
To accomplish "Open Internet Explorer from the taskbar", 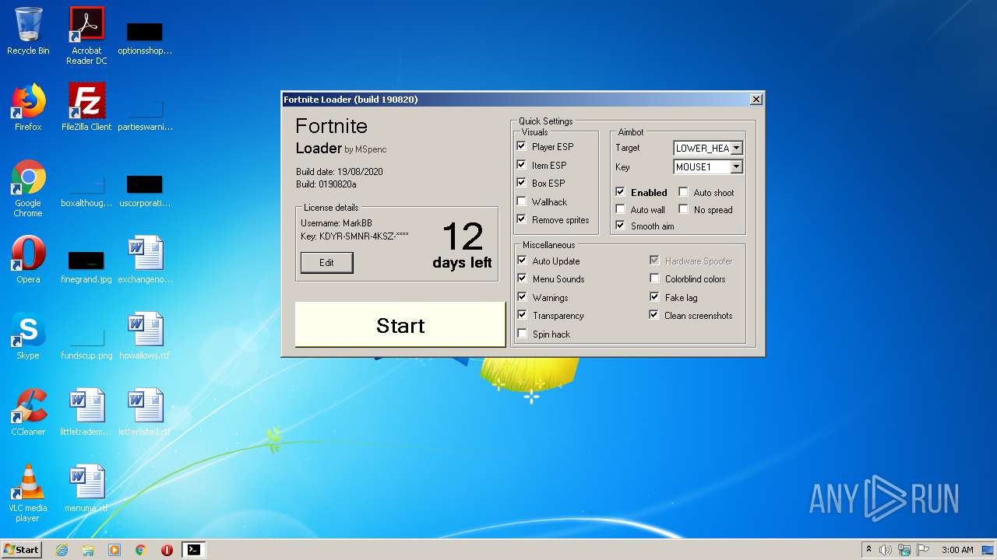I will coord(62,550).
